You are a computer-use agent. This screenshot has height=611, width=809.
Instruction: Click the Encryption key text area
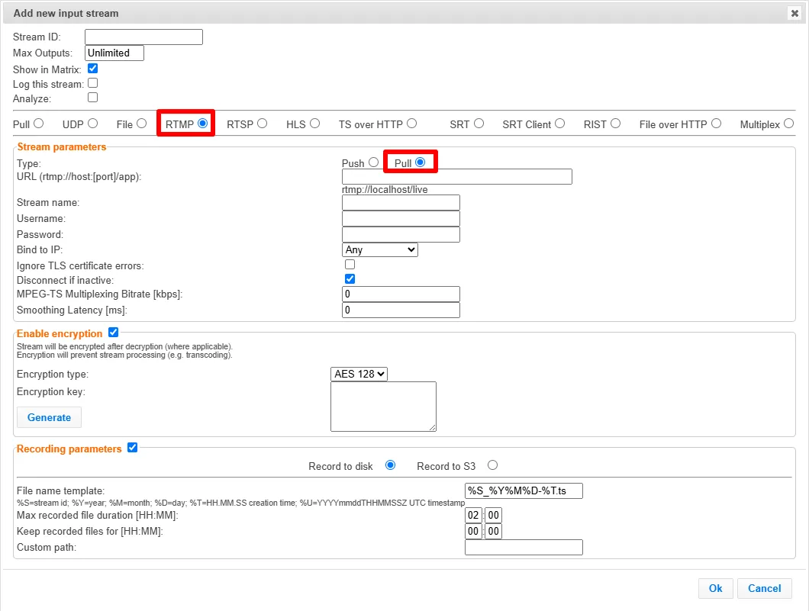383,407
